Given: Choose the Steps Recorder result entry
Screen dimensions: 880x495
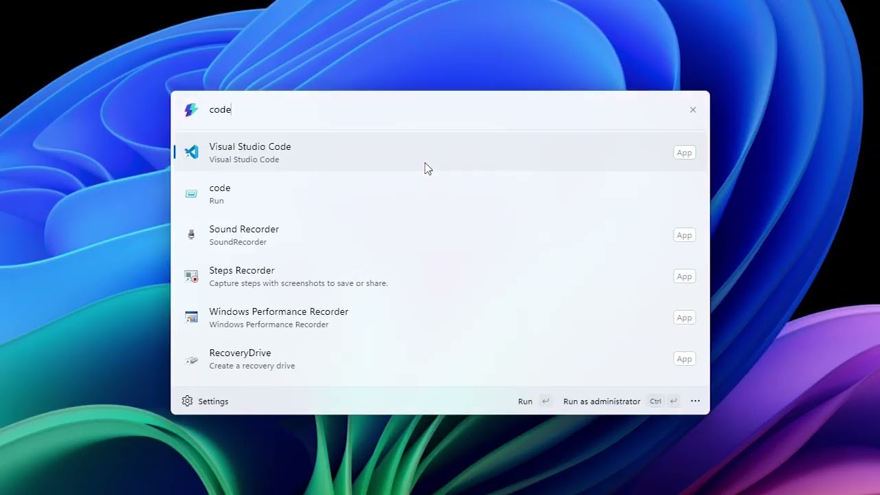Looking at the screenshot, I should coord(241,270).
